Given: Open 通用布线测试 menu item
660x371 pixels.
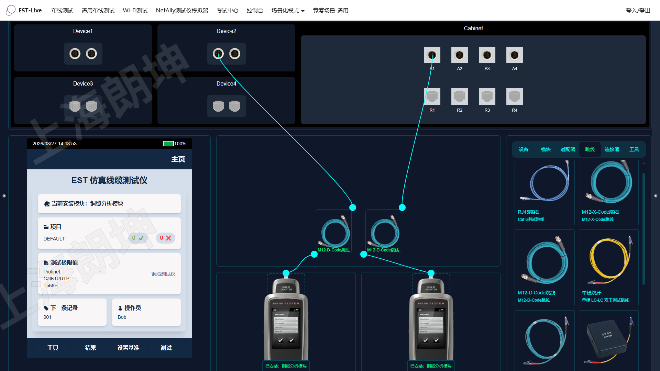Looking at the screenshot, I should (x=98, y=11).
